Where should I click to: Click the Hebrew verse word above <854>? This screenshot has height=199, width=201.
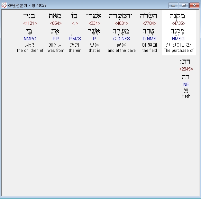click(55, 16)
